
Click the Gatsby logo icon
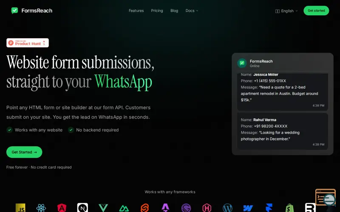click(x=186, y=208)
